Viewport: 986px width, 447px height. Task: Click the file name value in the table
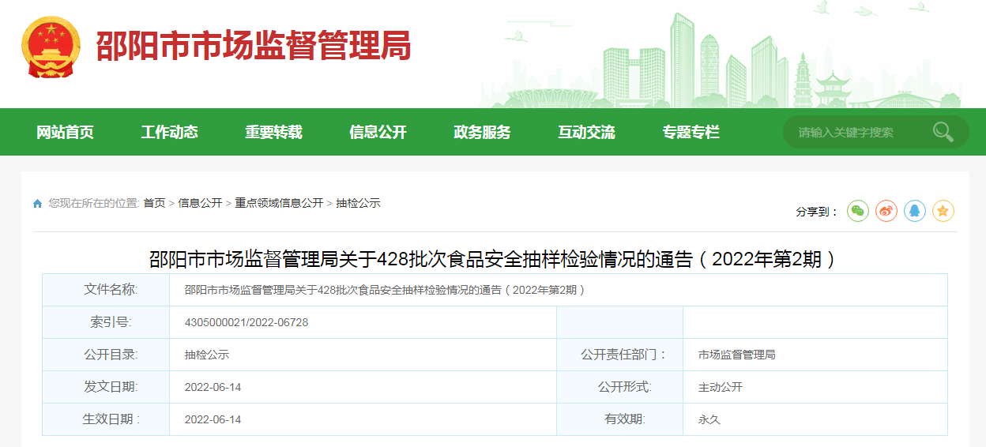coord(385,290)
